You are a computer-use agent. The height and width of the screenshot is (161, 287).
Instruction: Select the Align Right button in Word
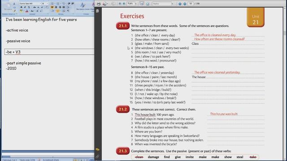[x=60, y=7]
